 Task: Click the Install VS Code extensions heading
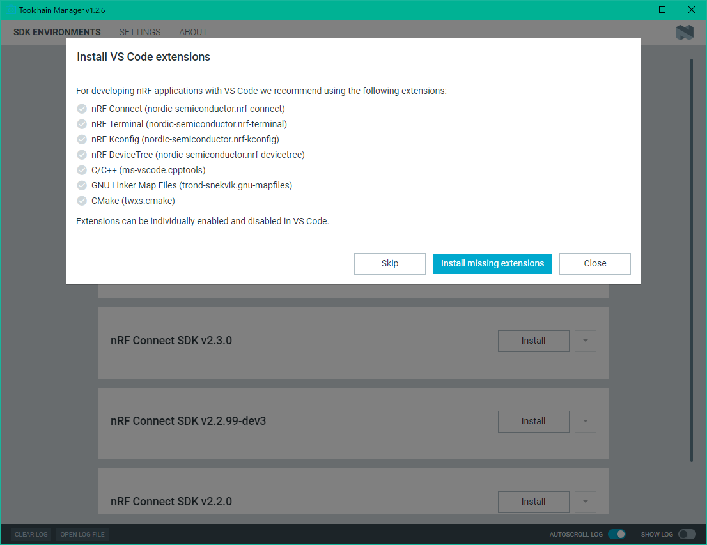[143, 57]
